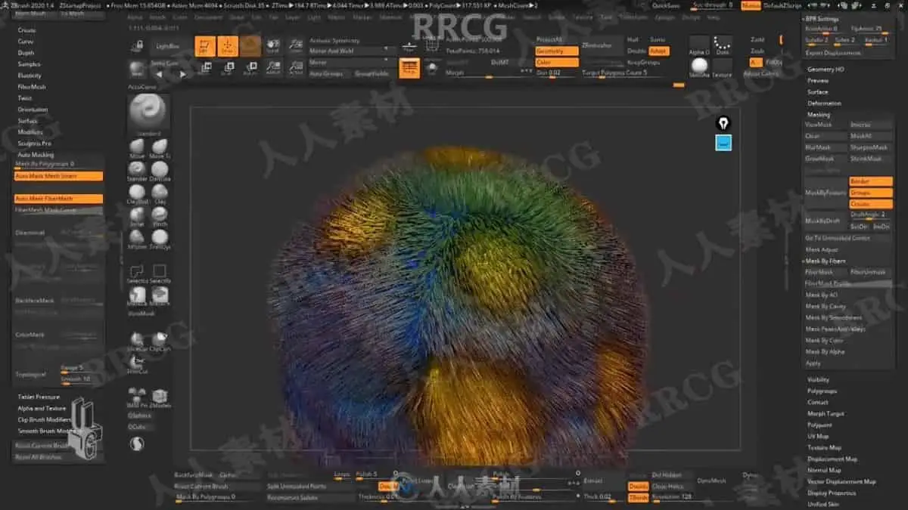Click the ZRemesher button
Viewport: 908px width, 510px height.
point(602,45)
